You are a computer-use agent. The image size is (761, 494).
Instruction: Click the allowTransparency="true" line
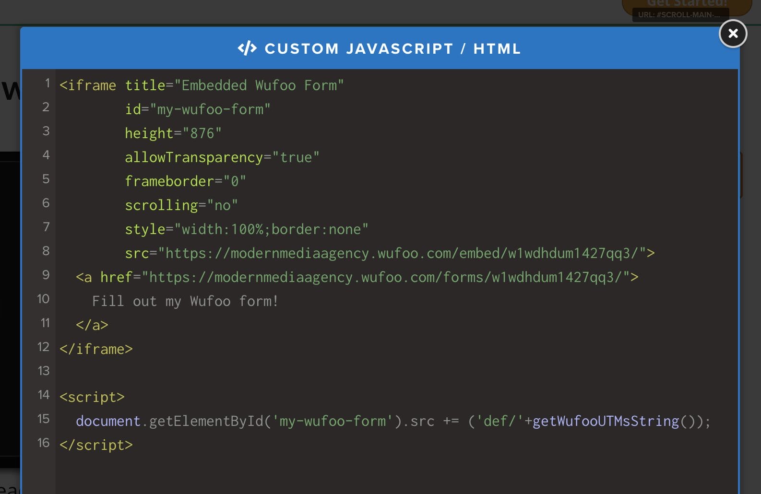(x=222, y=157)
